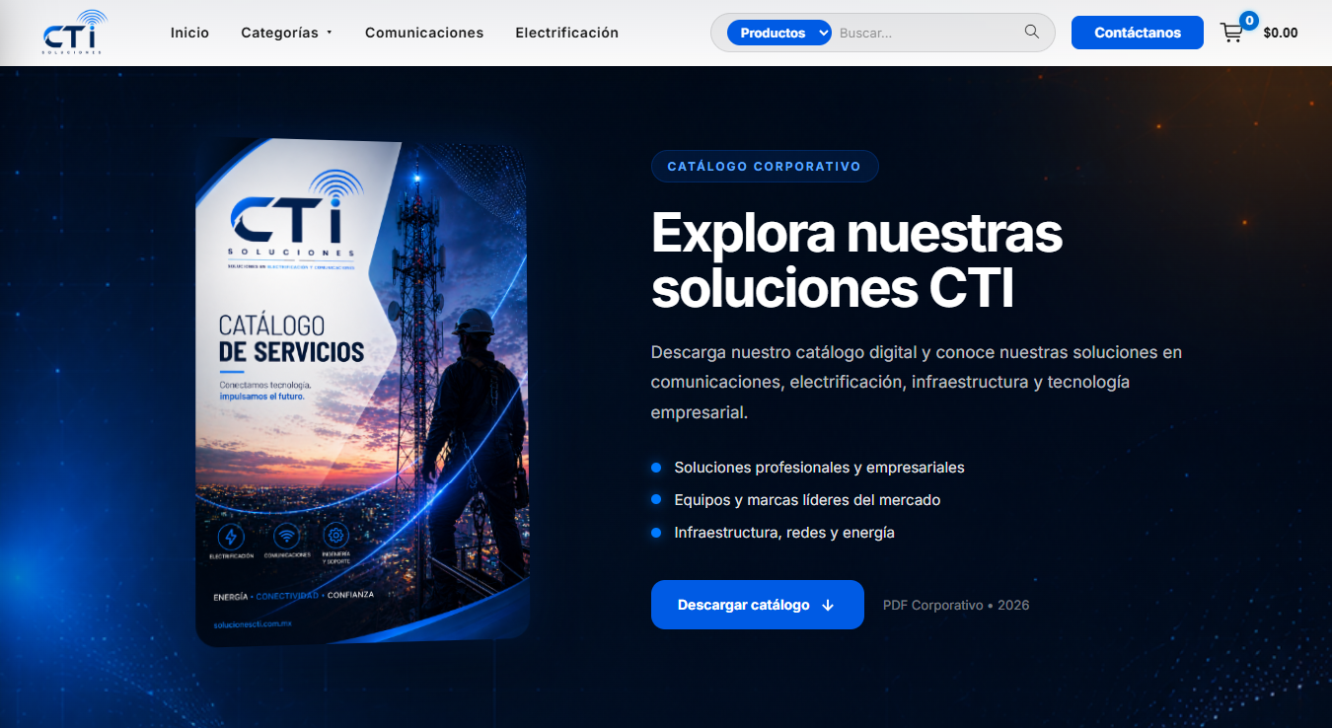Click the Ingeniería y soporte gear icon

[336, 535]
